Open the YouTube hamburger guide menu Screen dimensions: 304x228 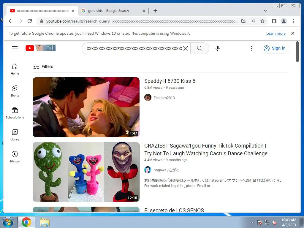coord(15,48)
